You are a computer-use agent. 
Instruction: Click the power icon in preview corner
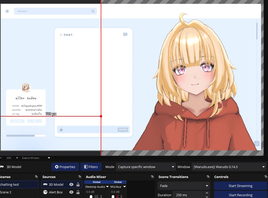pos(257,143)
